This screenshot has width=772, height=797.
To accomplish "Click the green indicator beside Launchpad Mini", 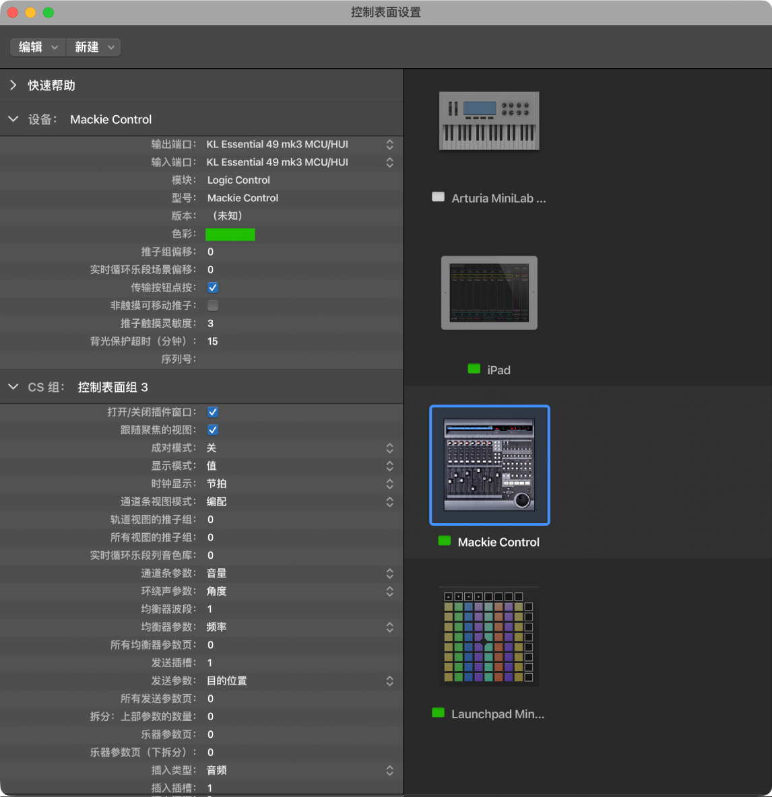I will tap(438, 713).
